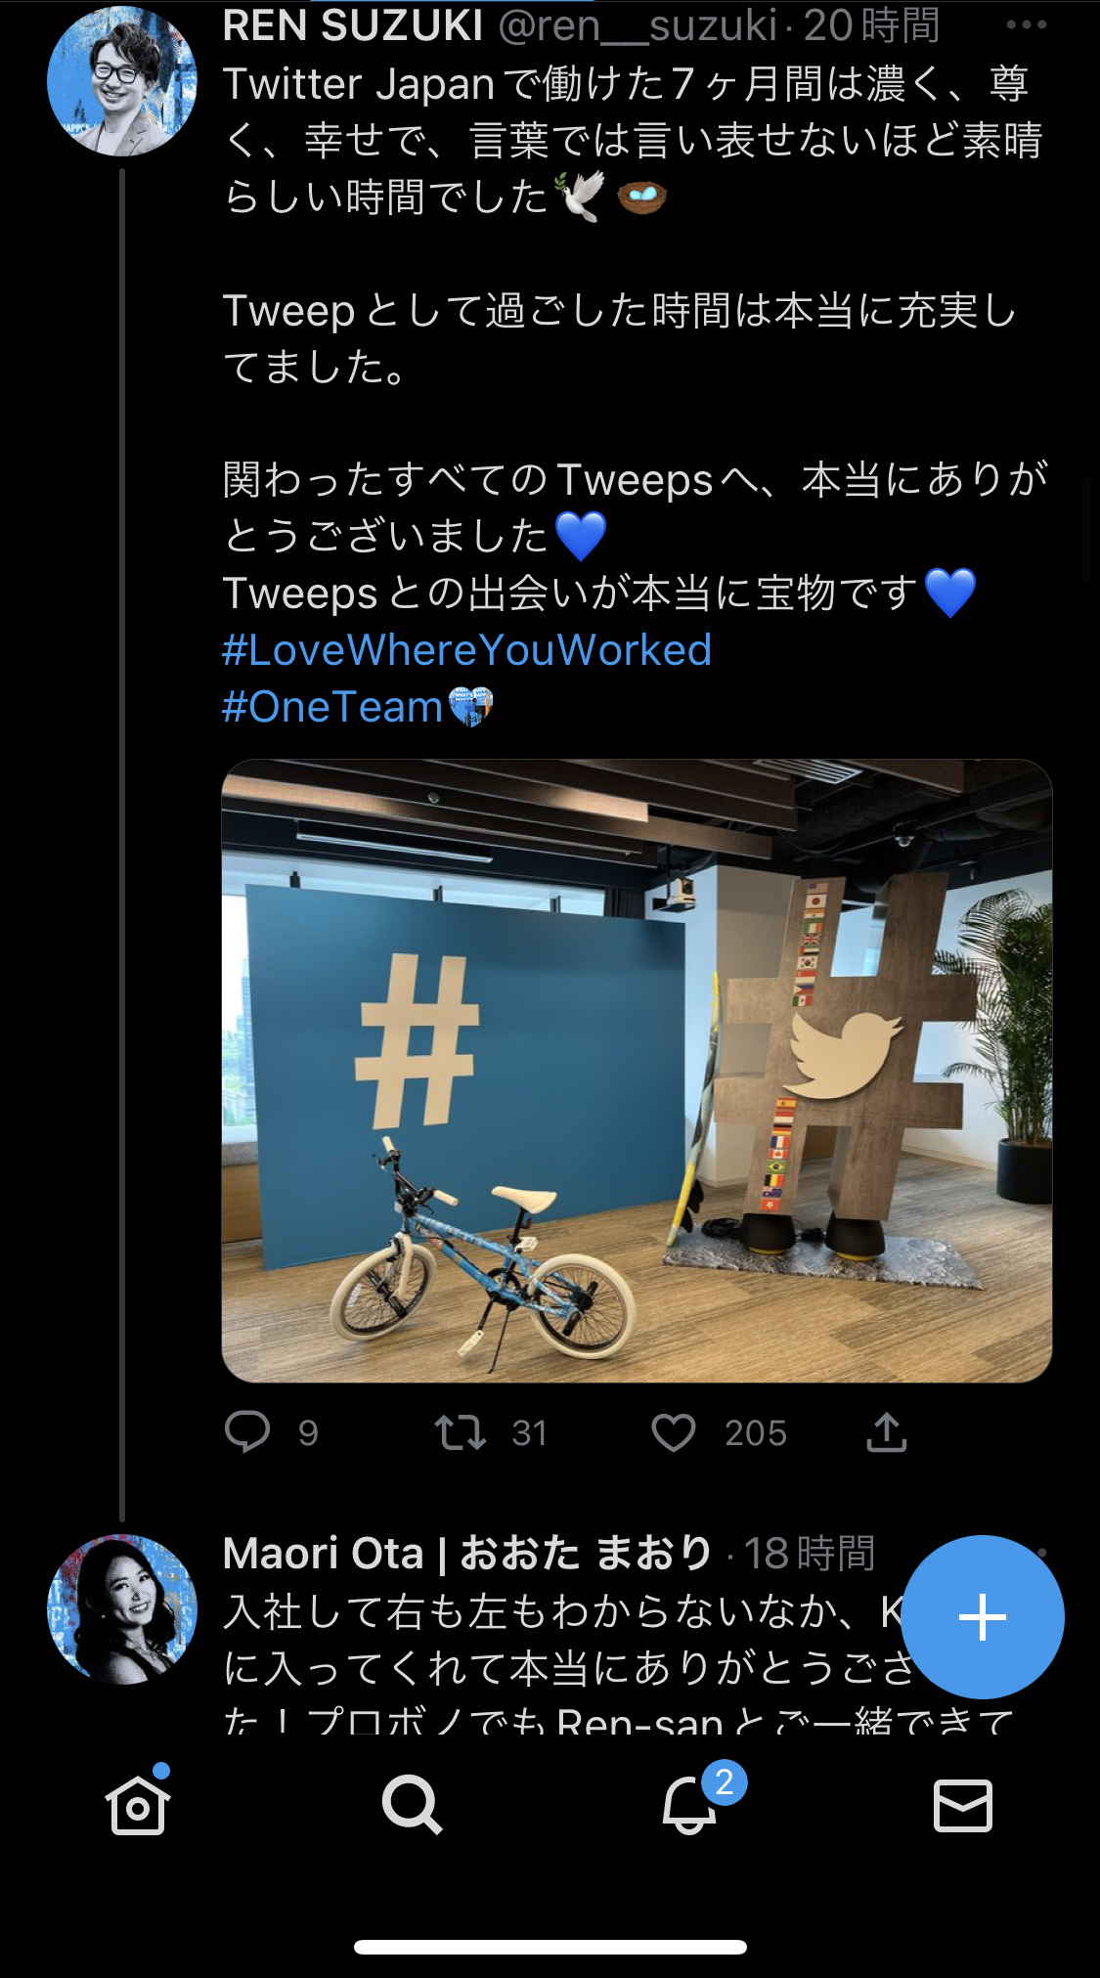Image resolution: width=1100 pixels, height=1978 pixels.
Task: Open the Messages envelope tab
Action: coord(963,1805)
